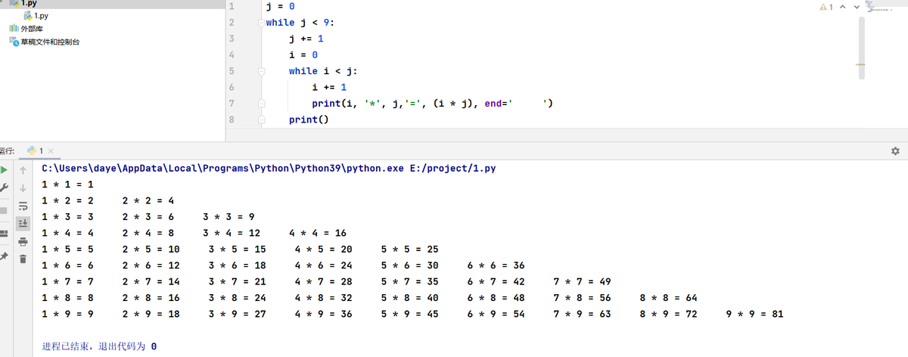The height and width of the screenshot is (357, 908).
Task: Place cursor on 'while j < 9:' line
Action: (300, 23)
